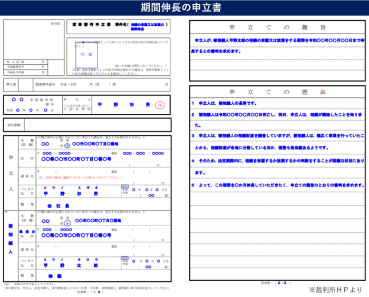Click the red 印 seal mark

pos(160,105)
